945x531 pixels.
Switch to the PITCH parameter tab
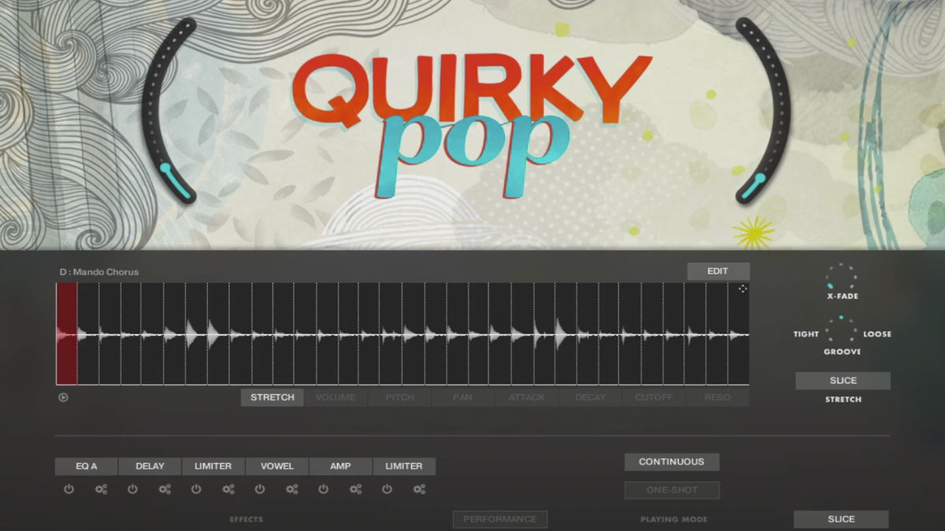coord(399,397)
